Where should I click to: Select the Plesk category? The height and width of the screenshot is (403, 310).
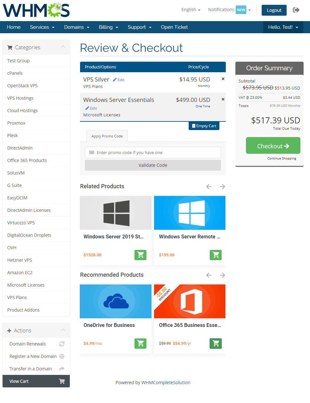pos(36,136)
